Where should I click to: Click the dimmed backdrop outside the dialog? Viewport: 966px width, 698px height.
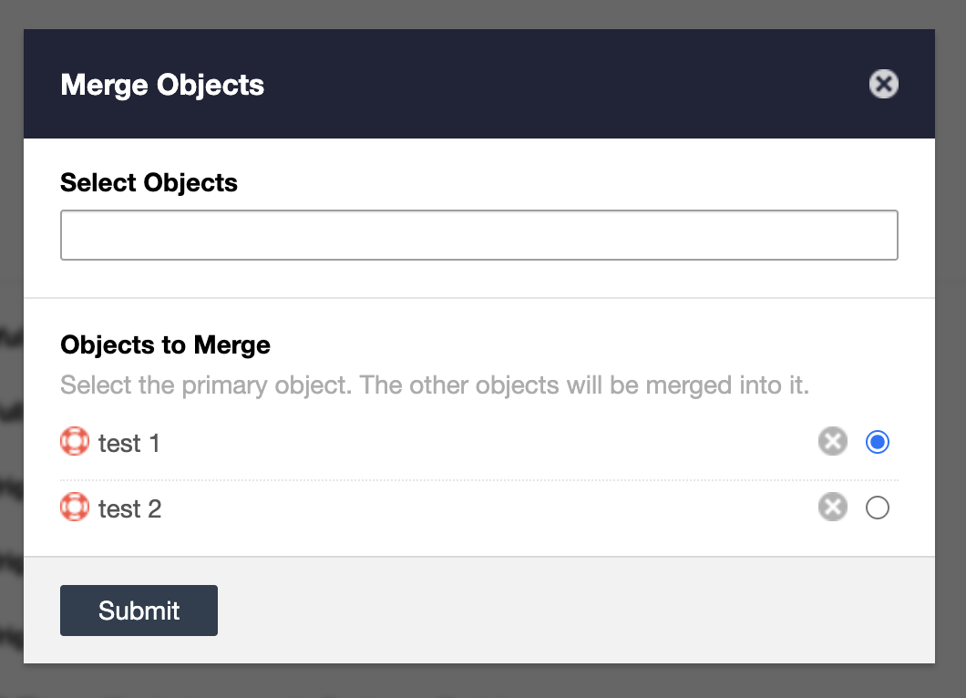pos(951,364)
